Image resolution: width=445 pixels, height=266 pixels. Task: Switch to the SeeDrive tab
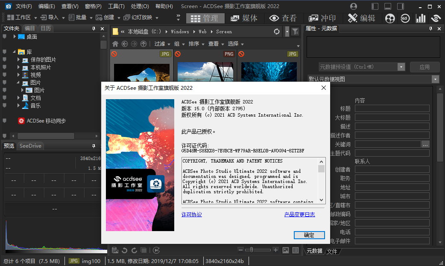[x=30, y=146]
